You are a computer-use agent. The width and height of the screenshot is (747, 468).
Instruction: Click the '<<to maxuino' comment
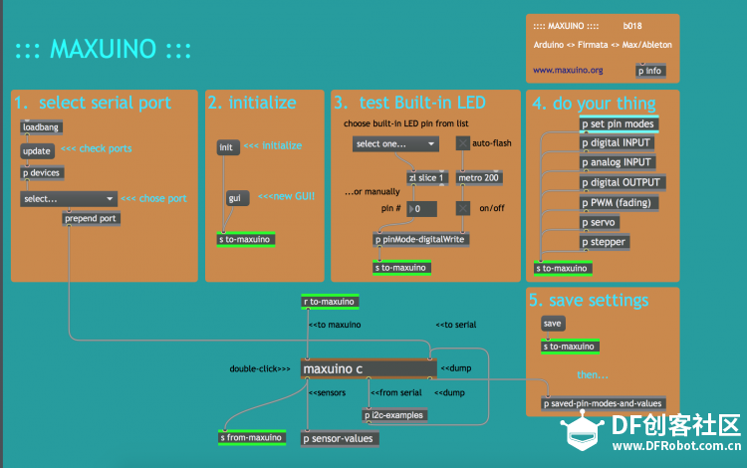[335, 325]
